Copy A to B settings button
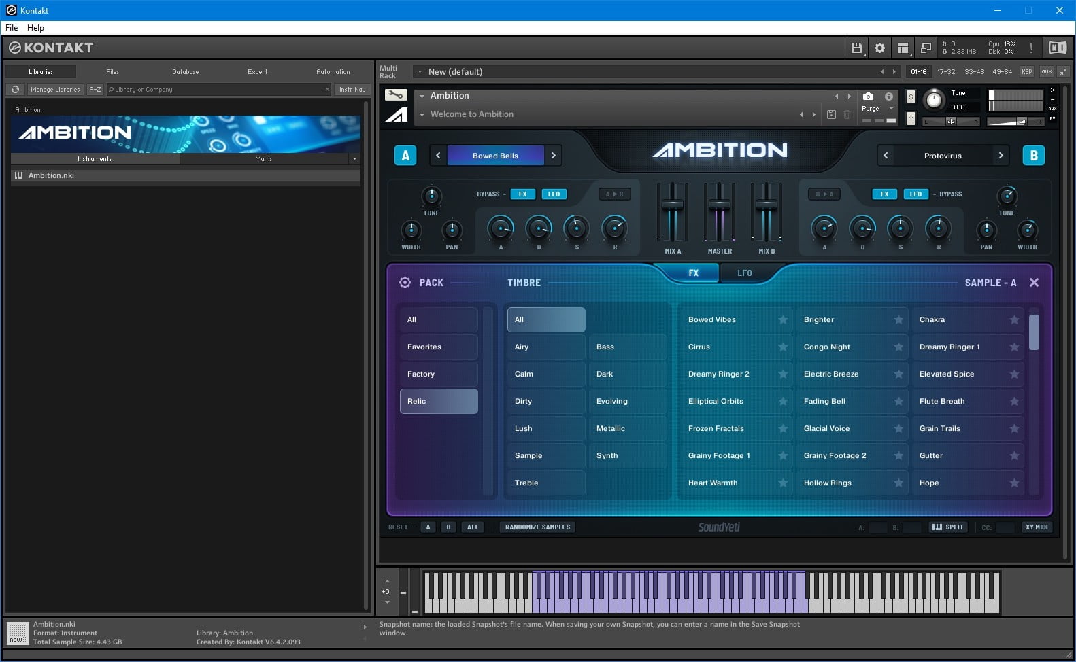Screen dimensions: 1076x662 [x=614, y=194]
